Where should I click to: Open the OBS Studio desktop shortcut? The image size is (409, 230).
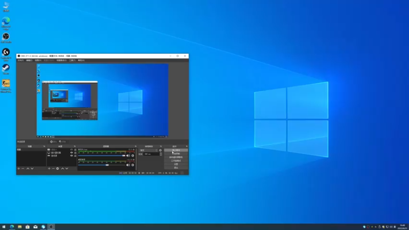tap(6, 38)
